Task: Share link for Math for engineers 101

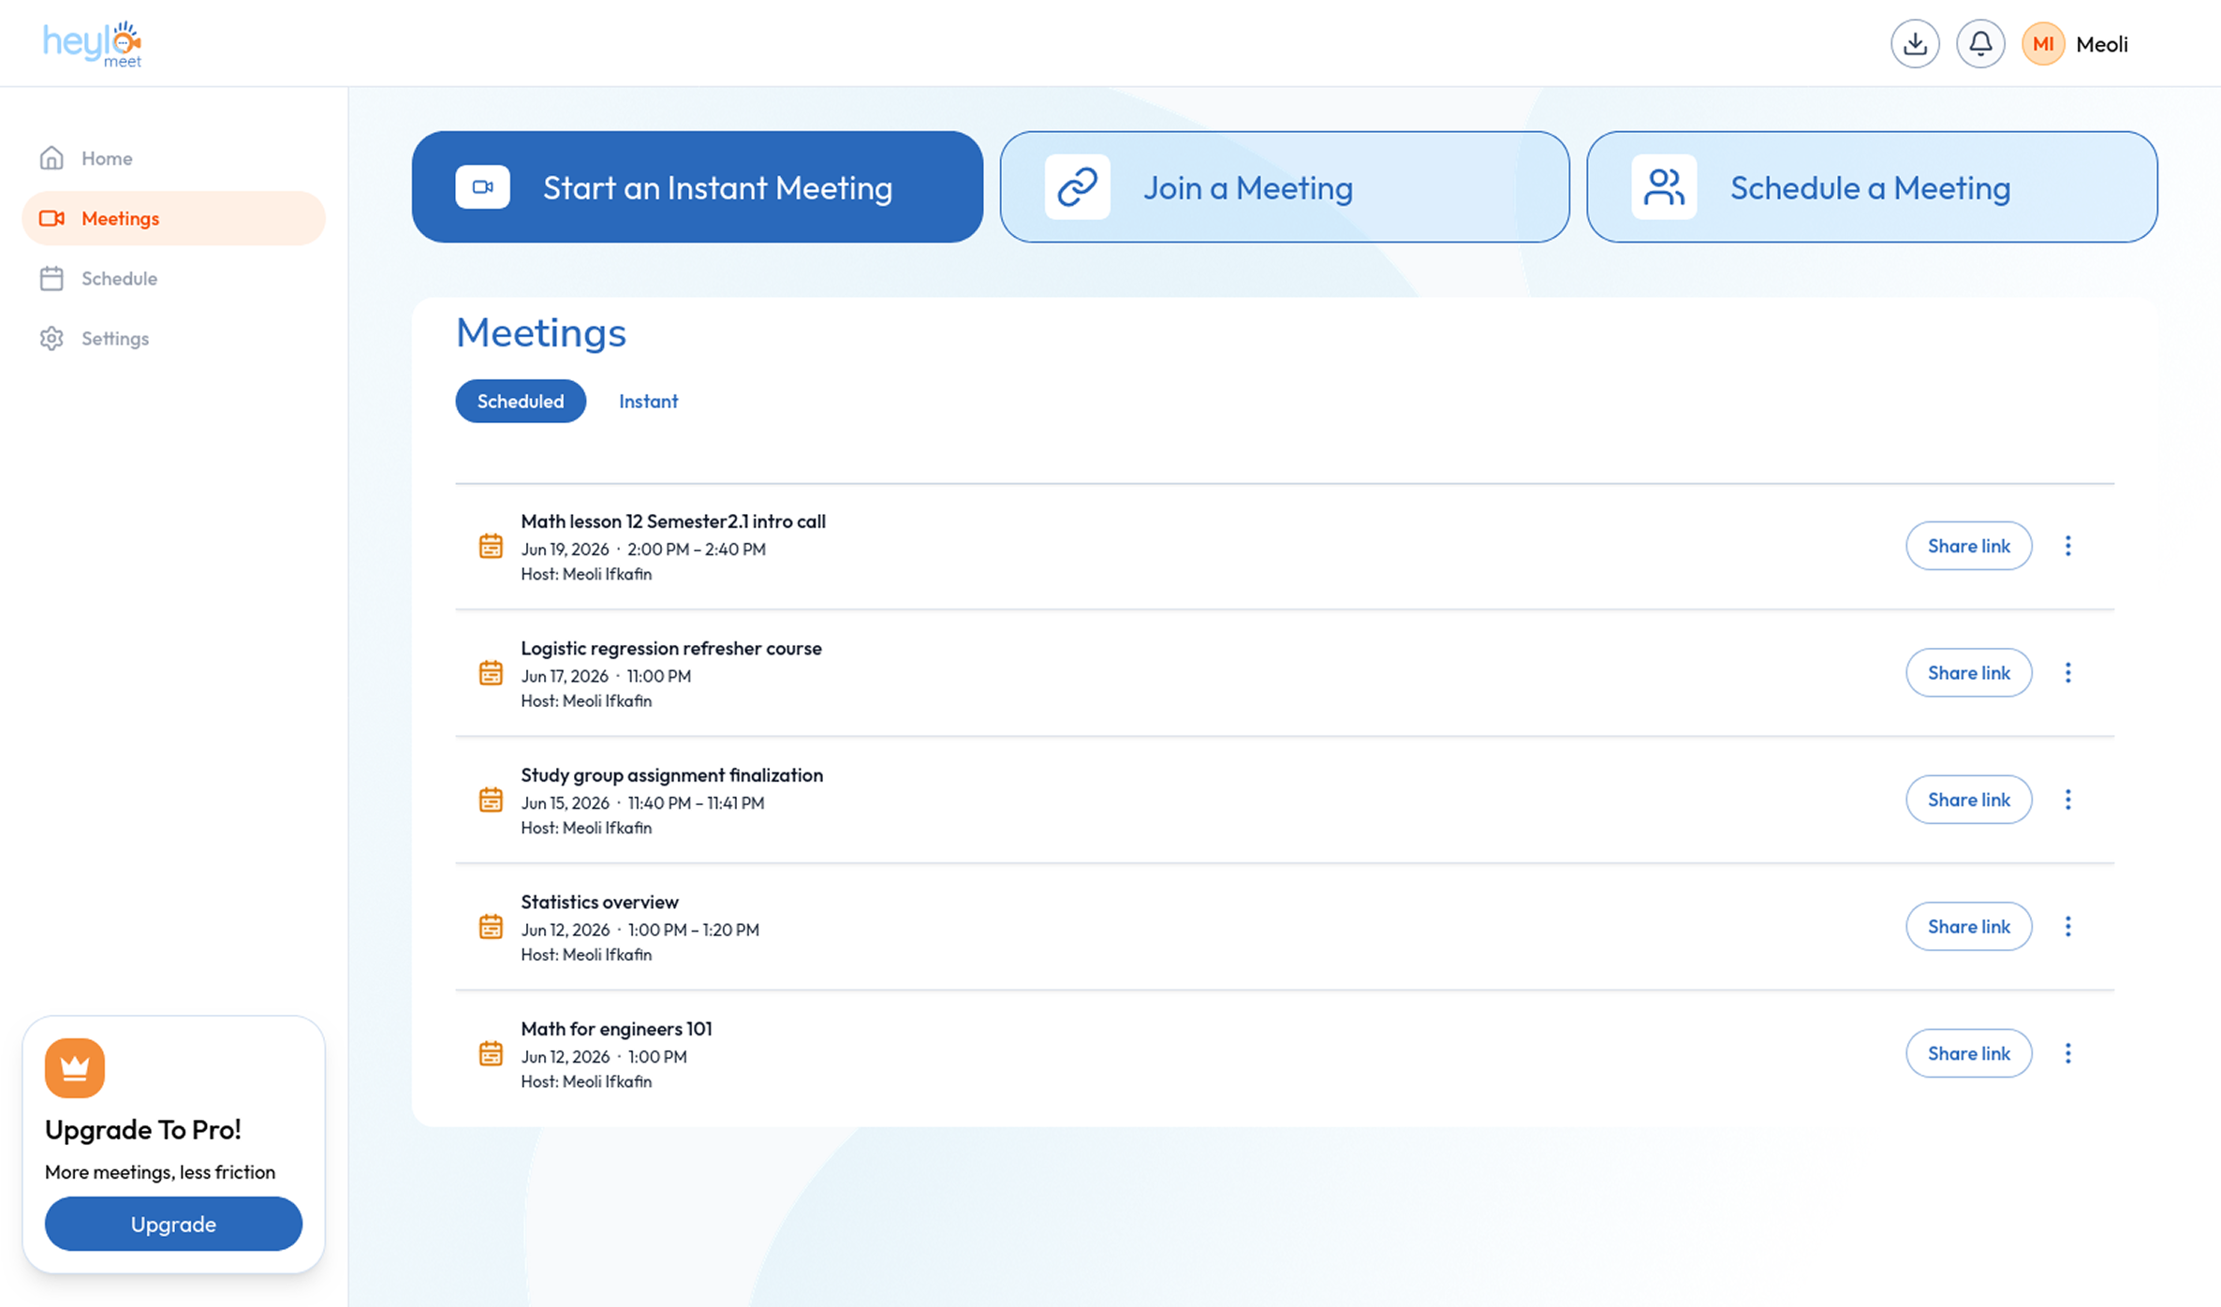Action: [1969, 1053]
